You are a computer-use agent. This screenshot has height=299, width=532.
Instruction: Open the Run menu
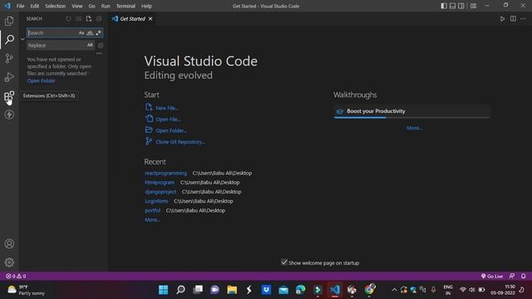[x=106, y=6]
